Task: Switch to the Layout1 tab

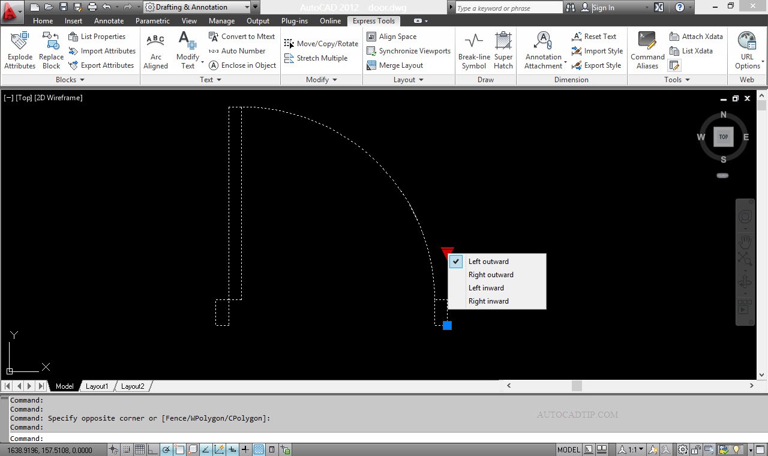Action: [x=97, y=386]
